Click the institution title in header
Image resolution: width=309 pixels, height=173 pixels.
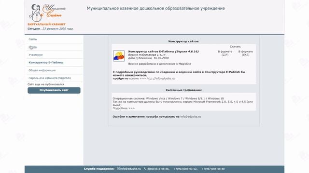(x=155, y=9)
